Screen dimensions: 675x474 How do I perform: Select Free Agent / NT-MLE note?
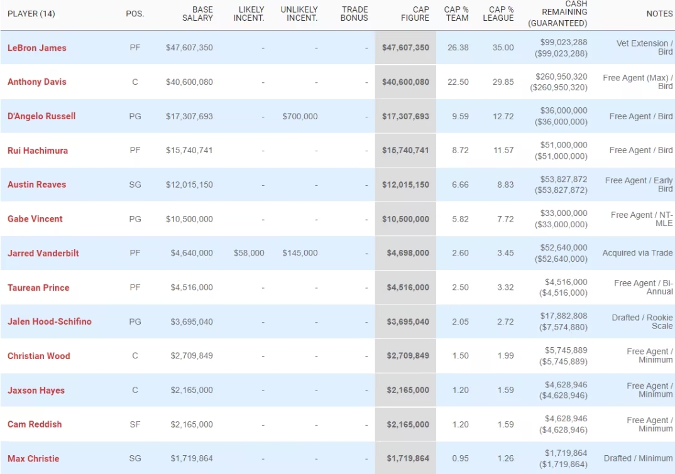(642, 219)
